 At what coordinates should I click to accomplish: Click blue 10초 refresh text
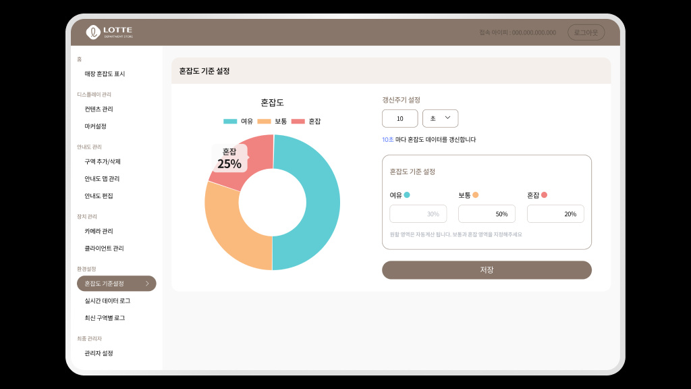pos(388,139)
